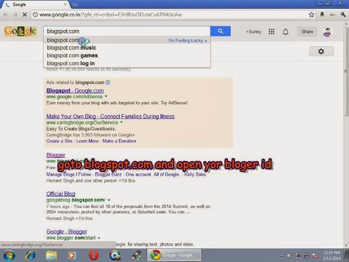The width and height of the screenshot is (349, 262).
Task: Click the browser forward arrow
Action: pos(15,15)
